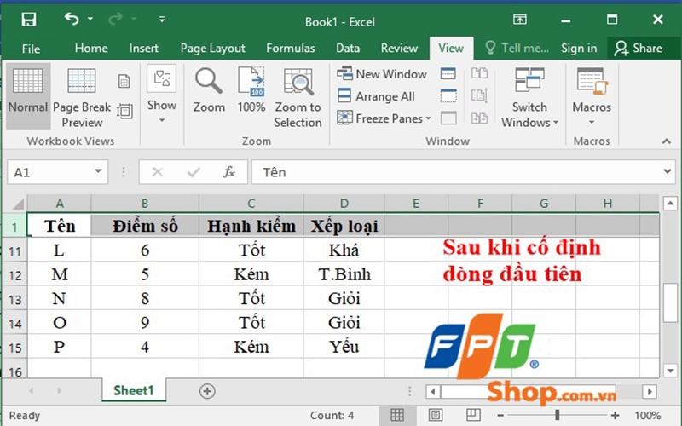
Task: Select the Sheet1 tab
Action: [x=134, y=390]
